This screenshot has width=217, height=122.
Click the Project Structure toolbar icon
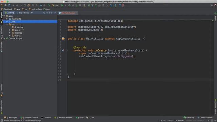pos(111,5)
